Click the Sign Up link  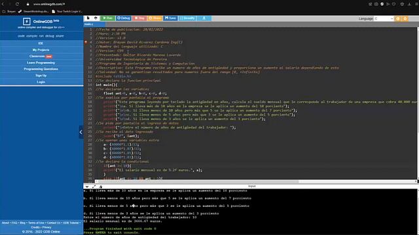pos(41,76)
